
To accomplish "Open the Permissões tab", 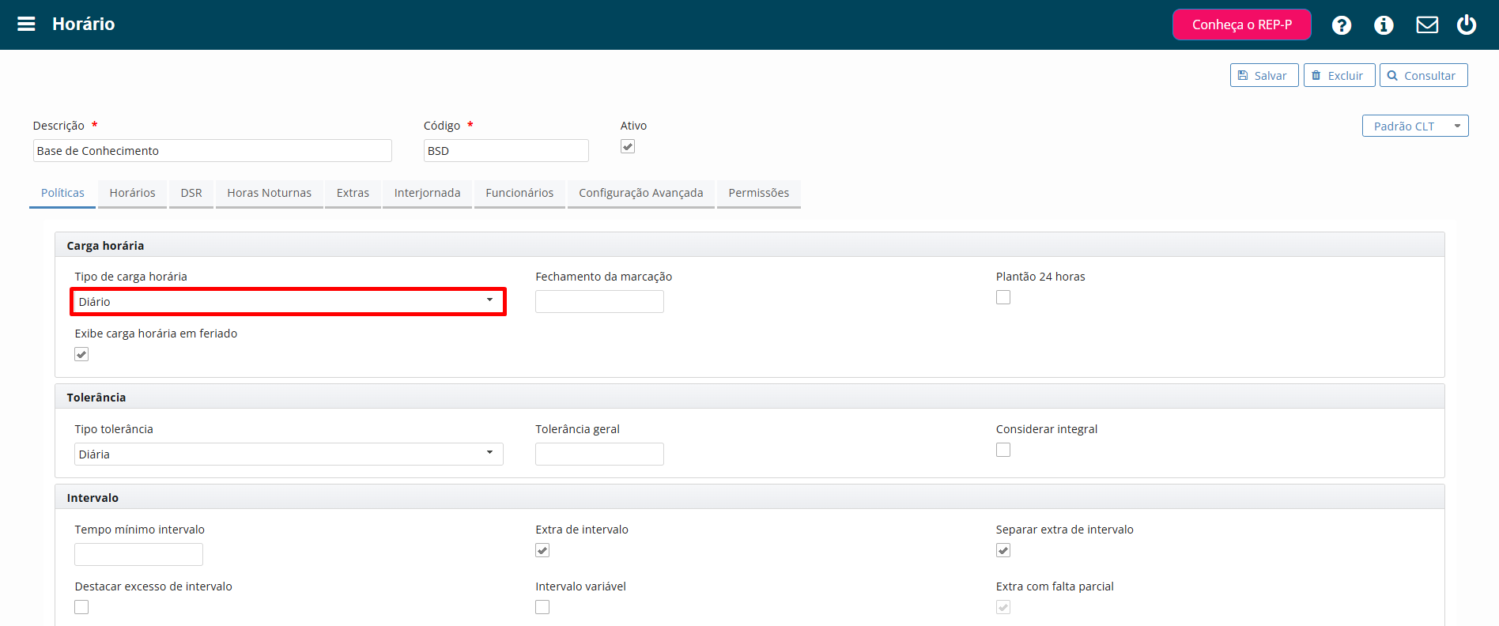I will (x=759, y=193).
